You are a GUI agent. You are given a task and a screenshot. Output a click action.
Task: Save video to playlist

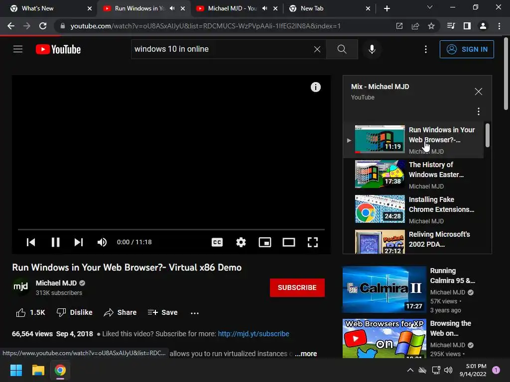pyautogui.click(x=163, y=312)
